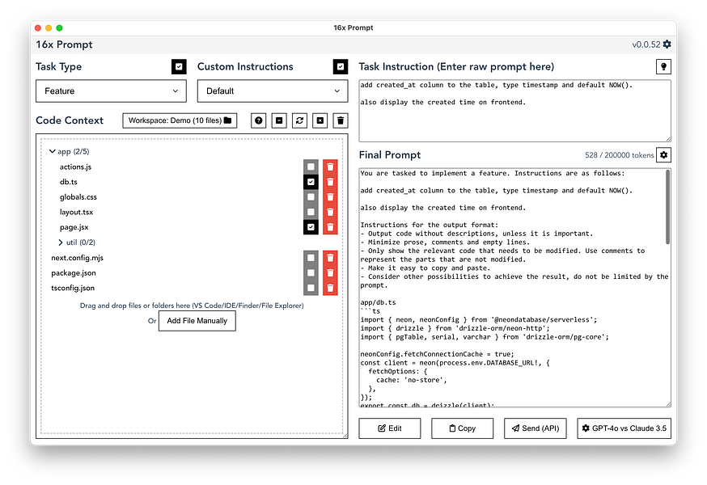The height and width of the screenshot is (485, 707).
Task: Delete globals.css with its red trash icon
Action: [330, 197]
